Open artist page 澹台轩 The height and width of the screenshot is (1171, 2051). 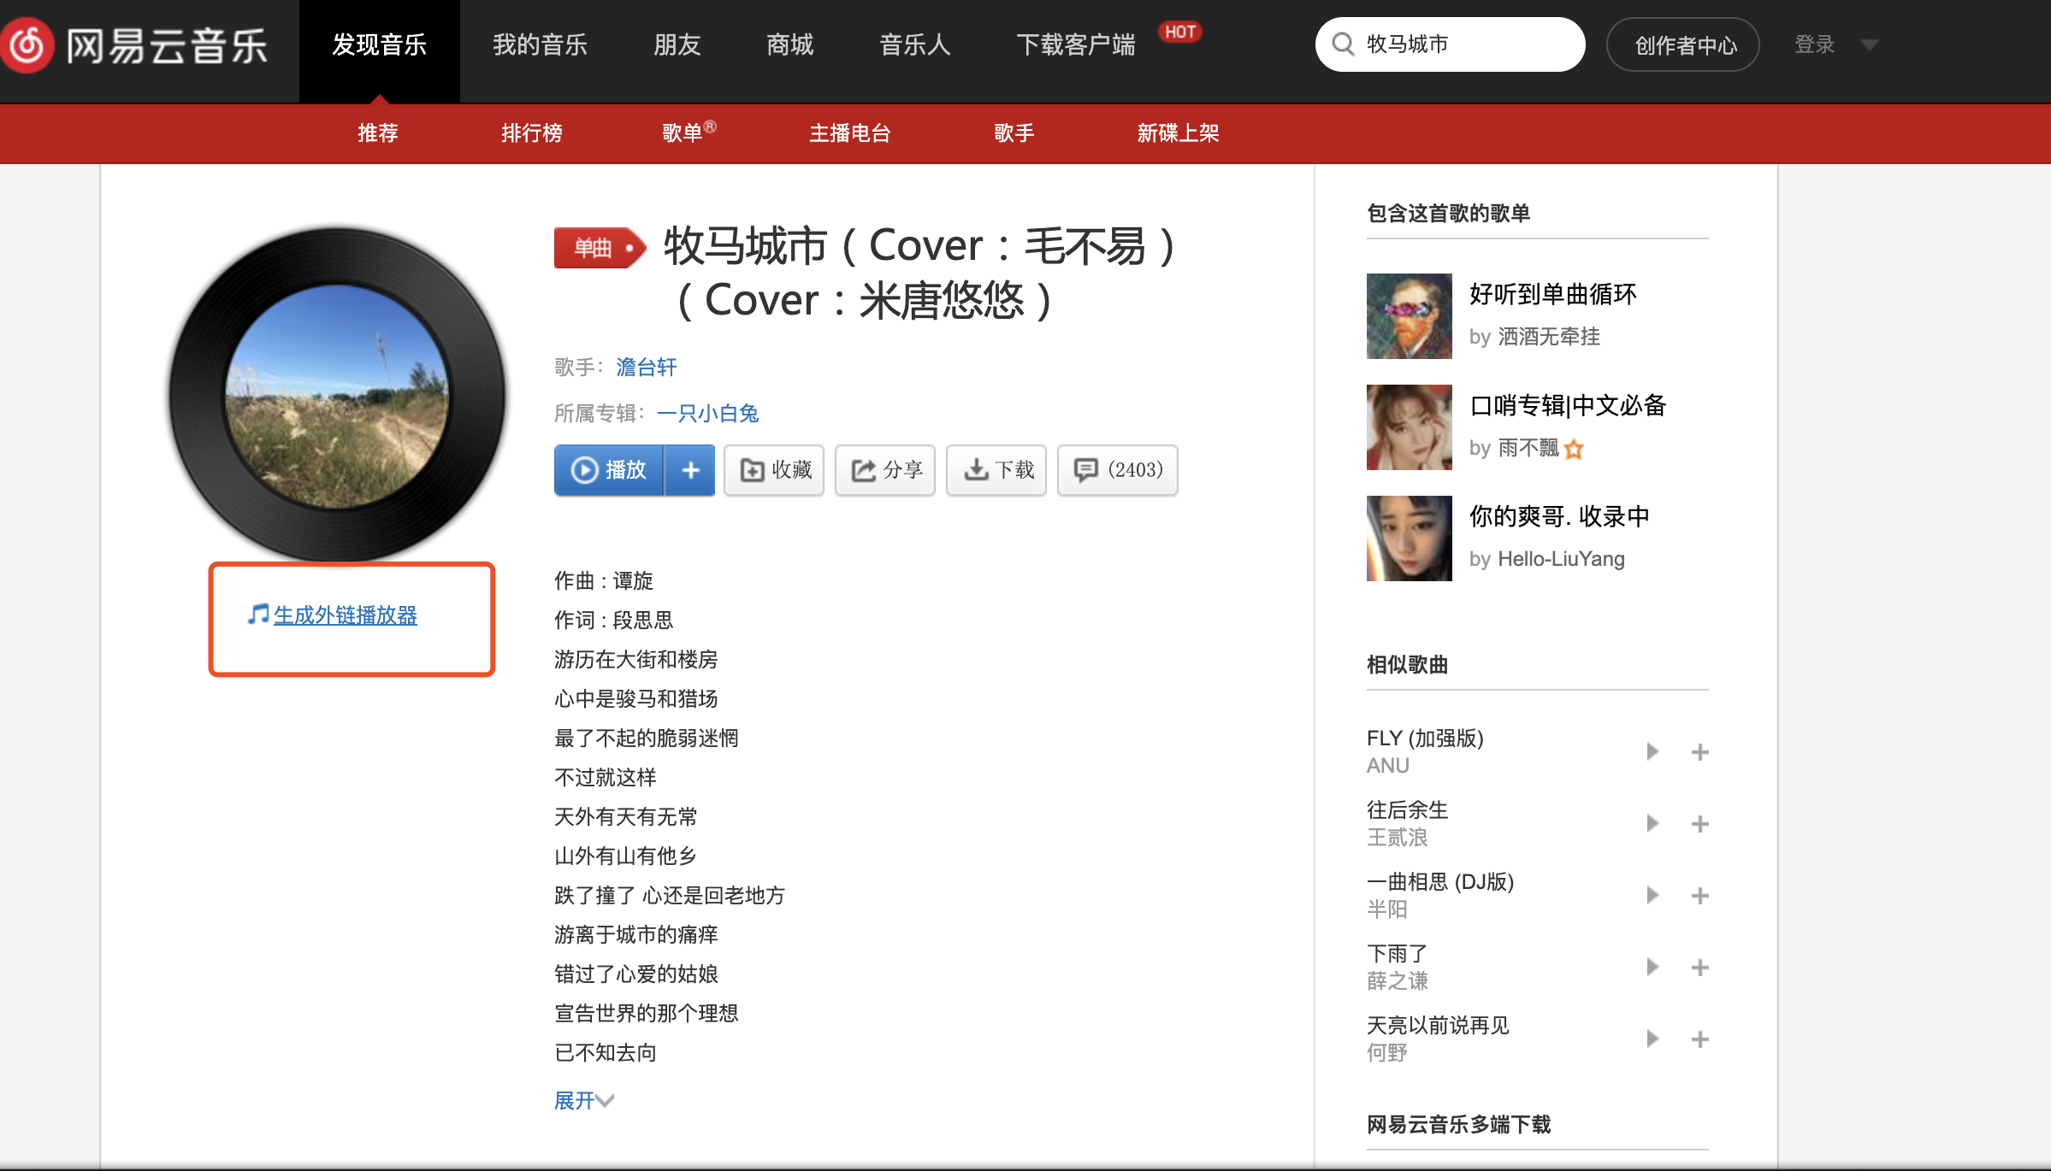[x=646, y=367]
